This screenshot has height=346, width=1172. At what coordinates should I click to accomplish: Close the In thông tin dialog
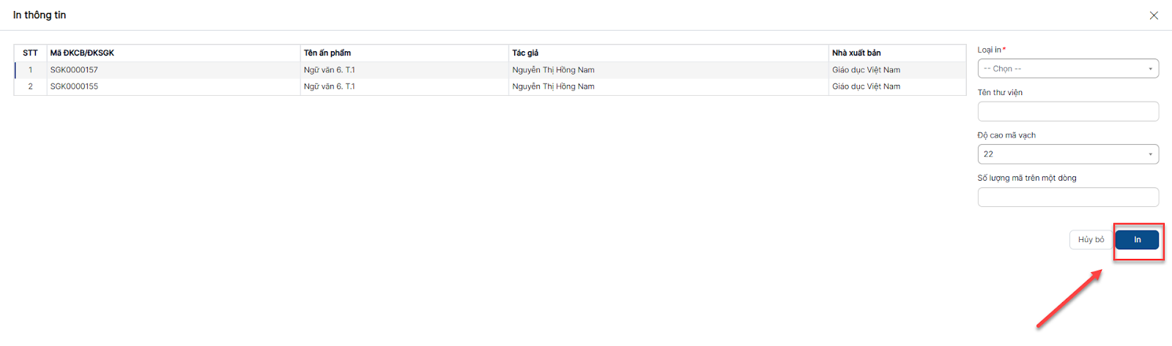point(1154,15)
